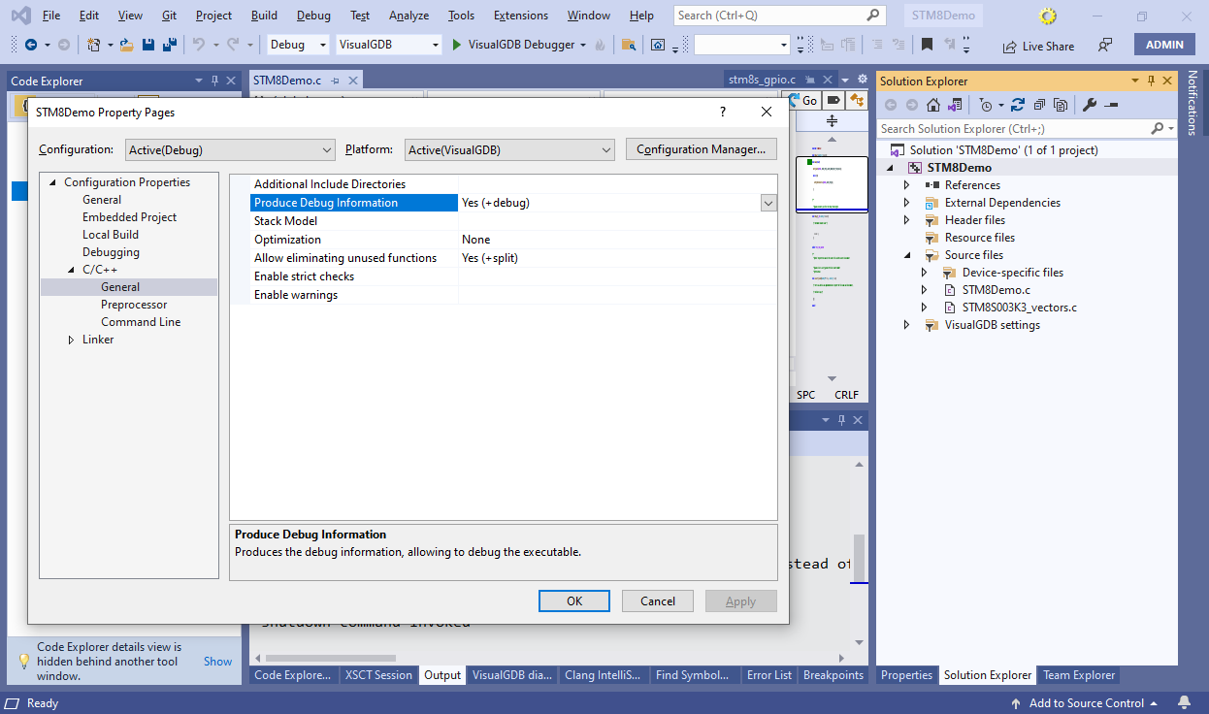Select the Command Line page in the property tree
Image resolution: width=1209 pixels, height=714 pixels.
coord(141,322)
